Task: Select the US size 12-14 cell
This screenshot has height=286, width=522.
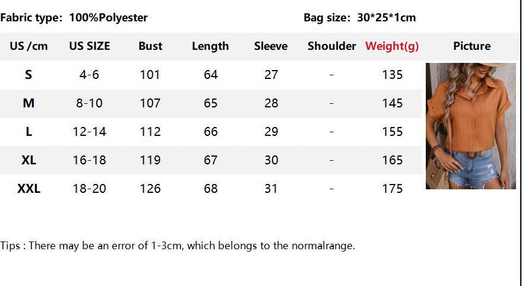Action: coord(90,132)
